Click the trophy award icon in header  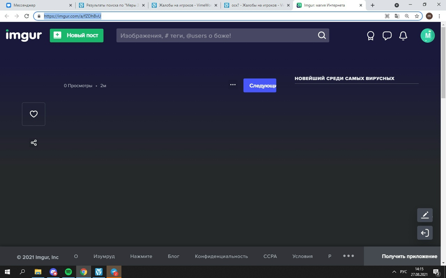tap(371, 36)
